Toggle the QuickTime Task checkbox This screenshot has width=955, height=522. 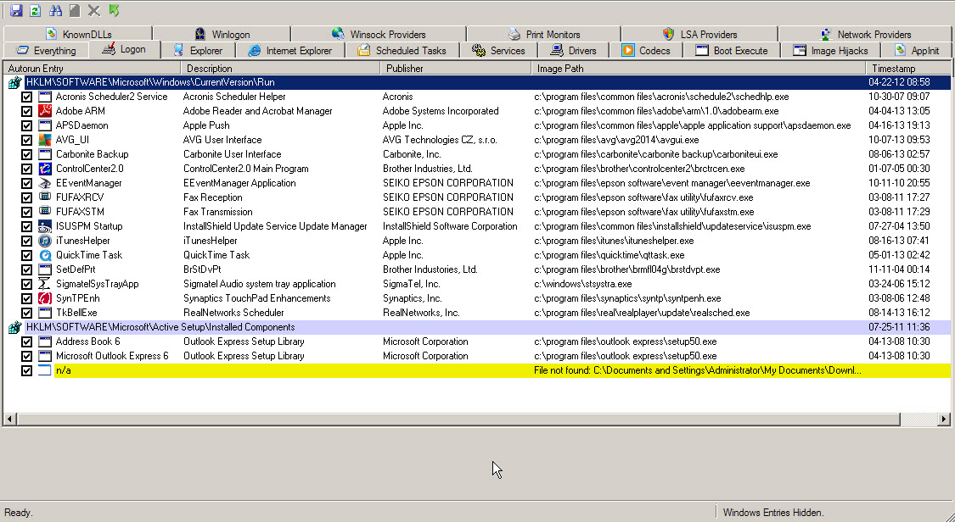tap(26, 255)
